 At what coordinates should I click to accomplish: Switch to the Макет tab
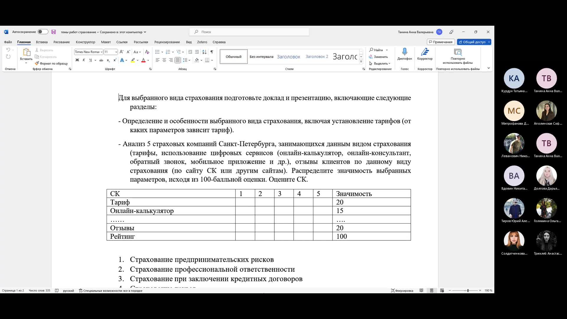(x=106, y=42)
